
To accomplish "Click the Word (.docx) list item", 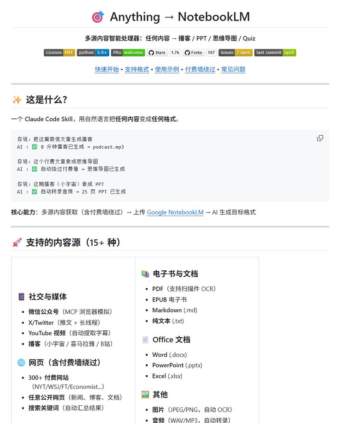I will 169,355.
